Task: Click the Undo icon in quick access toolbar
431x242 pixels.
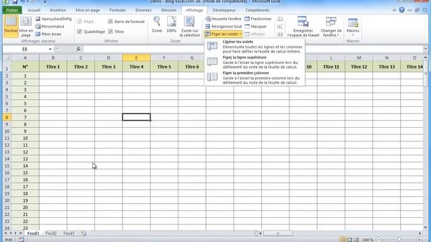Action: [22, 1]
